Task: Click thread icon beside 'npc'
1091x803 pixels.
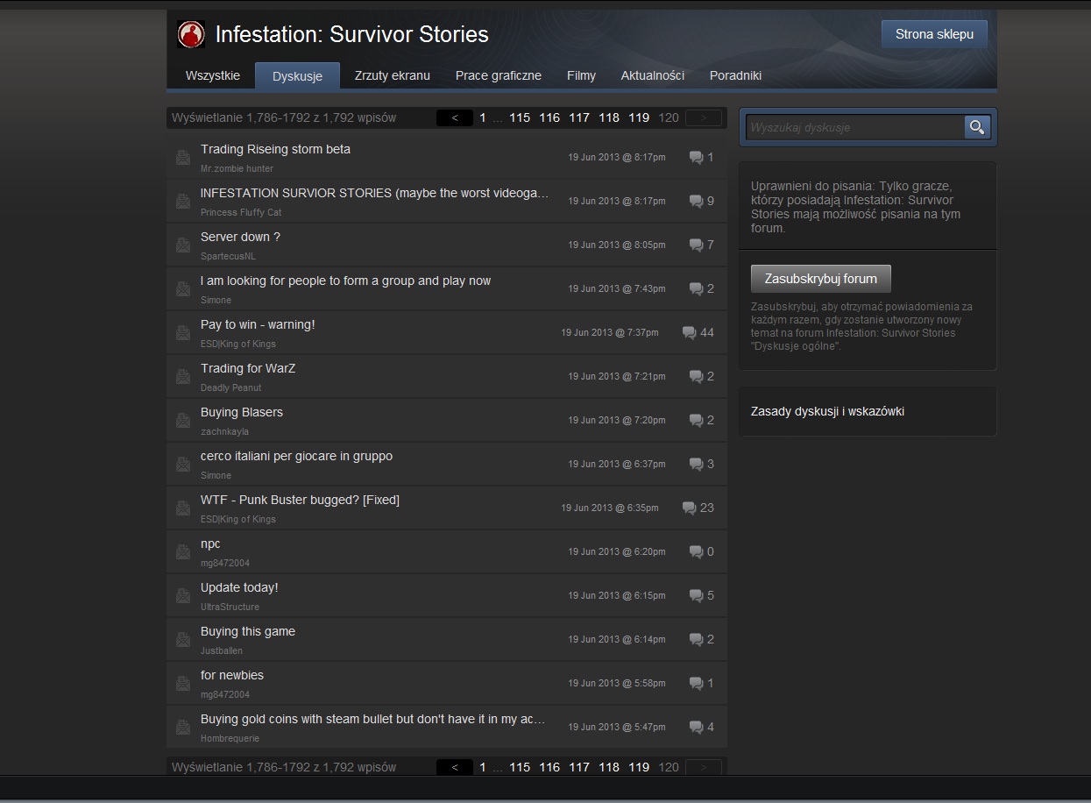Action: (182, 552)
